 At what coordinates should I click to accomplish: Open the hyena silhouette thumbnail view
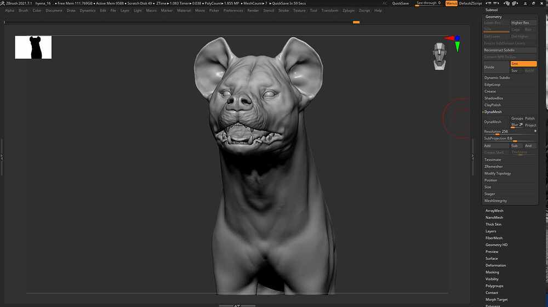pos(33,47)
